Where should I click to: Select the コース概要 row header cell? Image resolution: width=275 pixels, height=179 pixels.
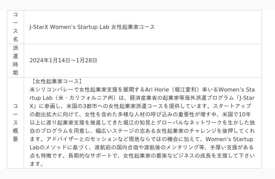coord(15,123)
